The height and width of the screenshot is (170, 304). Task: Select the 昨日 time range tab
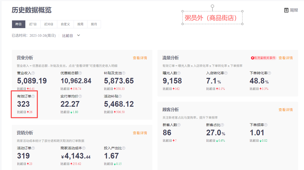click(18, 24)
